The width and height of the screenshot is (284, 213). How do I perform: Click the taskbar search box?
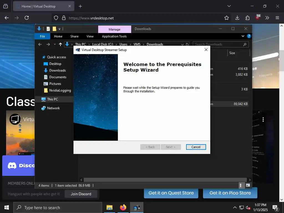[x=58, y=207]
